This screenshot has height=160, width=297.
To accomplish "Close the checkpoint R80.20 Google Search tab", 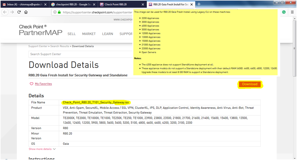I will tap(94, 4).
